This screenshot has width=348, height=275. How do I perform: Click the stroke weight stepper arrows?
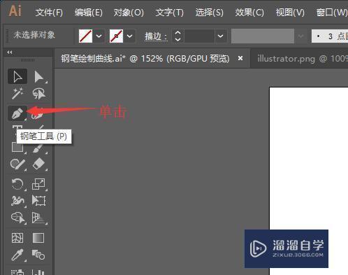[177, 36]
